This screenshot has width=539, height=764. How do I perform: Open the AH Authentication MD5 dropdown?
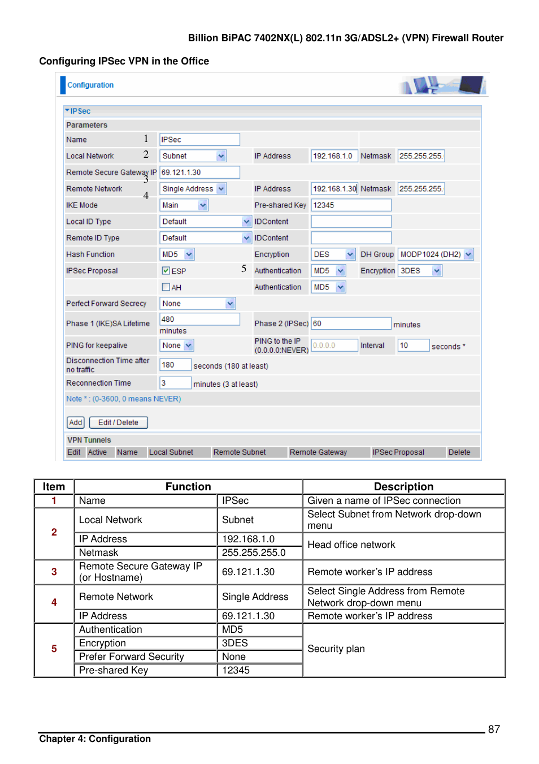click(x=329, y=287)
